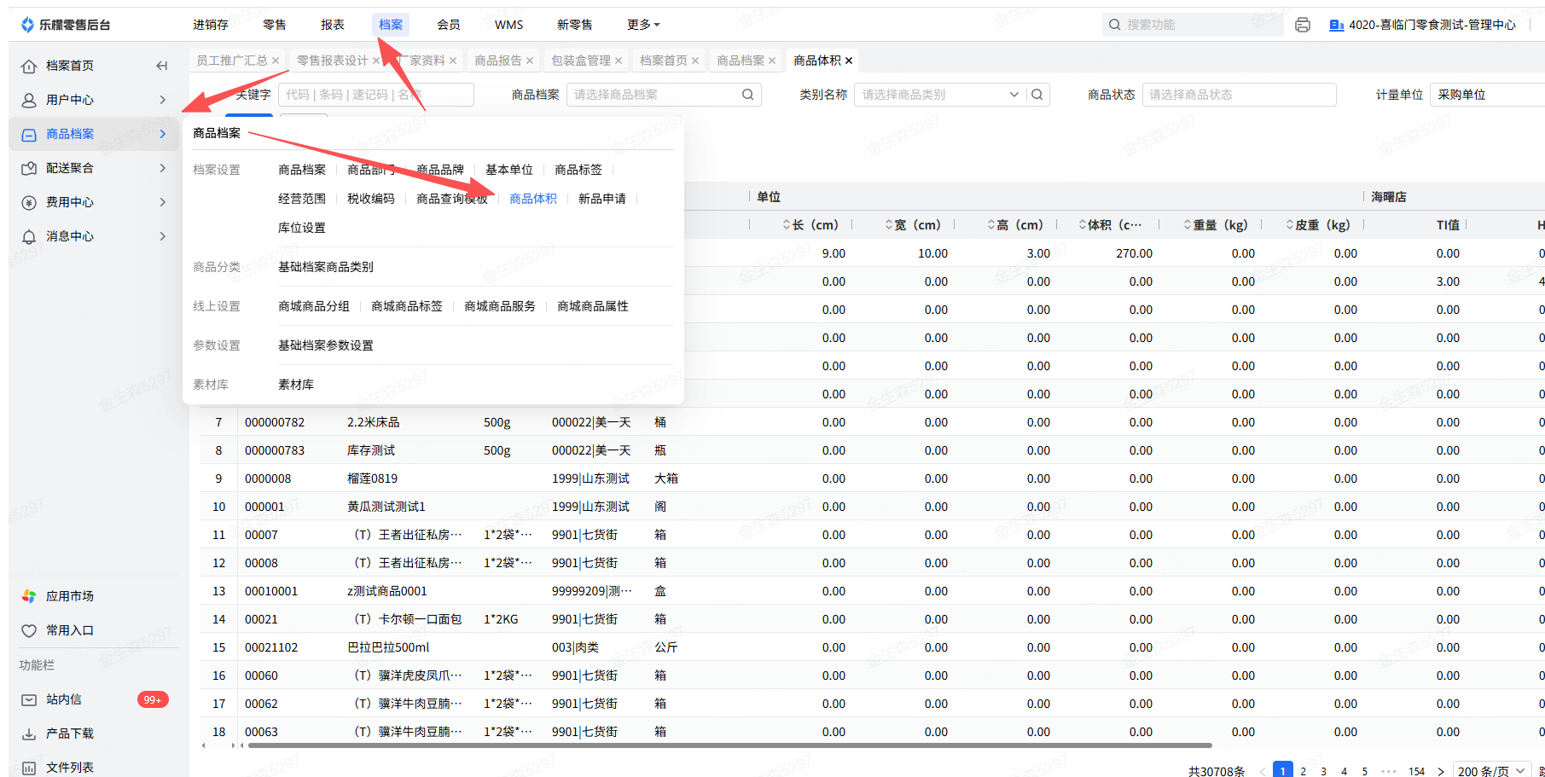
Task: Click product name 榴莲0819
Action: click(x=372, y=478)
